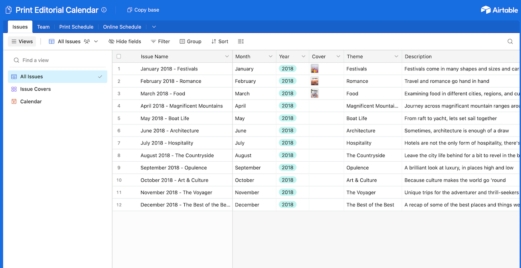Open the March 2018 cover image thumbnail
The image size is (521, 268).
315,93
